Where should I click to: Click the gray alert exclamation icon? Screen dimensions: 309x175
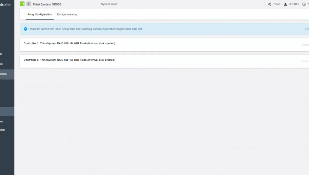pos(29,4)
